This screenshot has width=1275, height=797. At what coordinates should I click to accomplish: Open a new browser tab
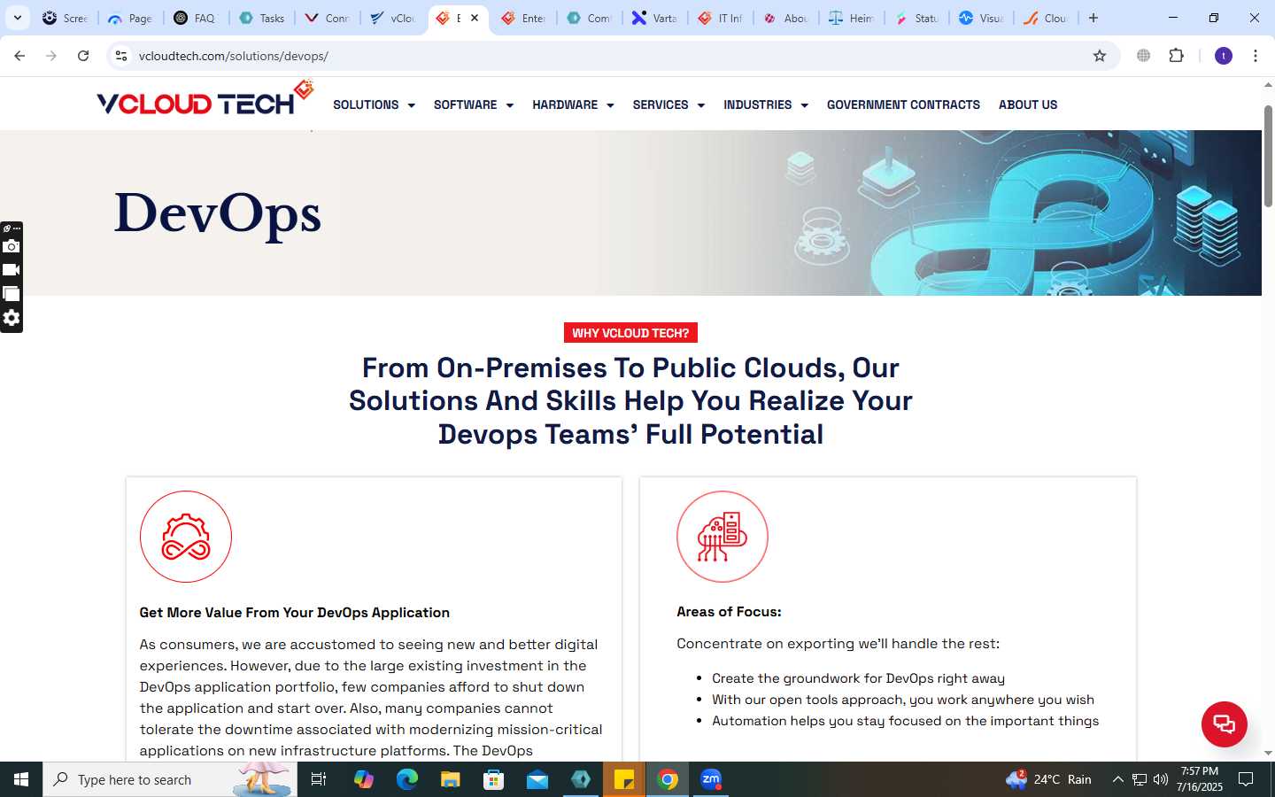pyautogui.click(x=1093, y=18)
